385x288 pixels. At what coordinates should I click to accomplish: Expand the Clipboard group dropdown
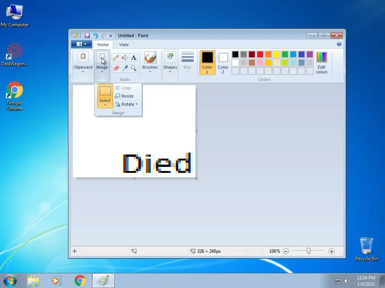(x=83, y=72)
